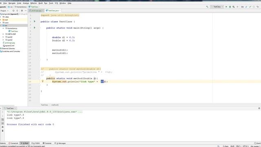
Task: Click the VCS update project icon
Action: (x=246, y=7)
